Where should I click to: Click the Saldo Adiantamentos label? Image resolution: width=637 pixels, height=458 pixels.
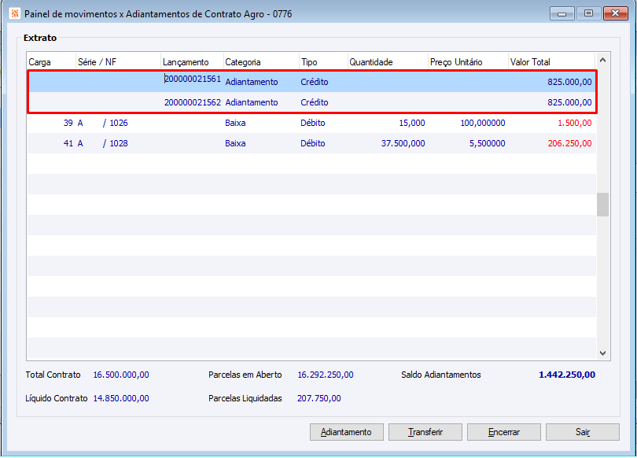(440, 375)
